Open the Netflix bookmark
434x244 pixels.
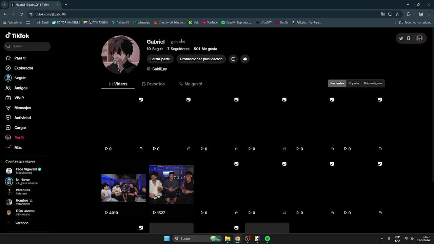(281, 23)
